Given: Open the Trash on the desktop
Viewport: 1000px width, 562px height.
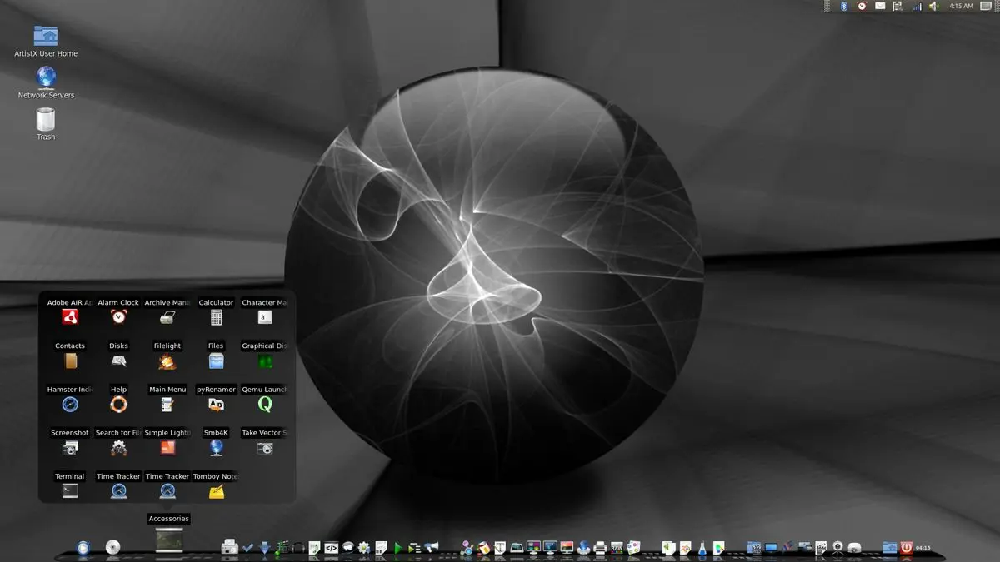Looking at the screenshot, I should point(46,121).
